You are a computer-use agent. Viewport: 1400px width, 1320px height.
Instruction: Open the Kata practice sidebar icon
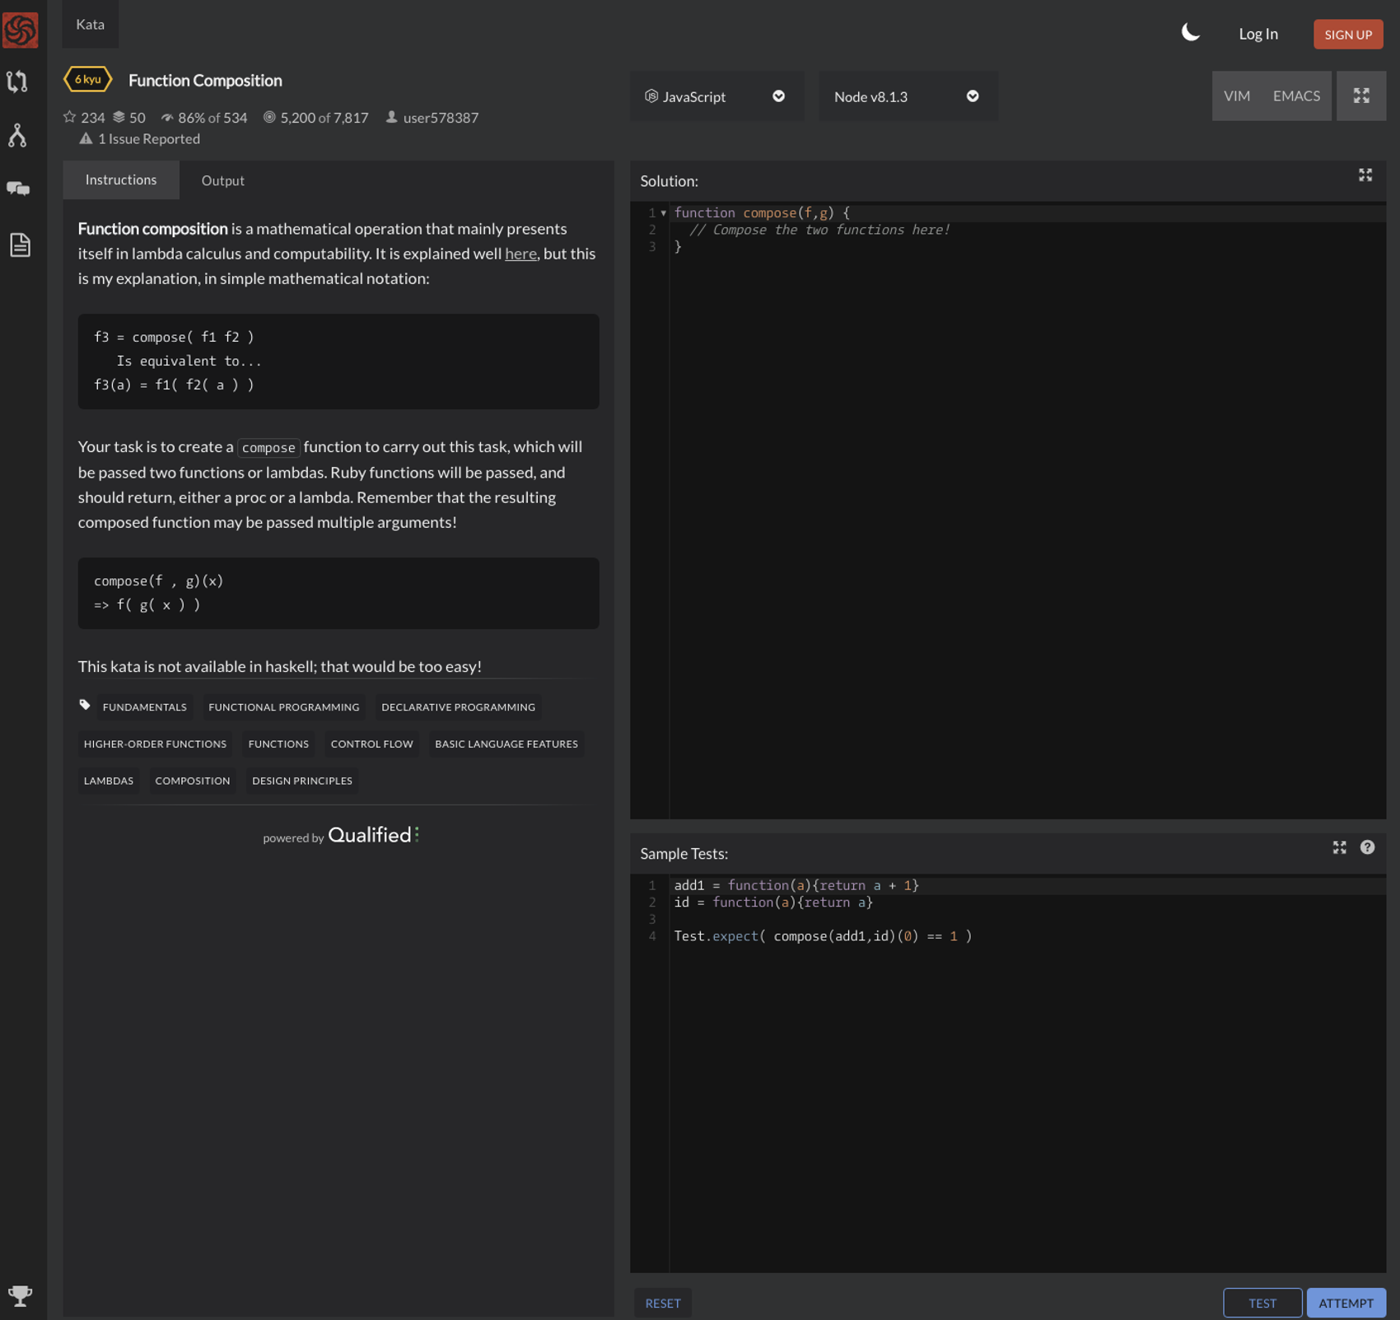17,82
